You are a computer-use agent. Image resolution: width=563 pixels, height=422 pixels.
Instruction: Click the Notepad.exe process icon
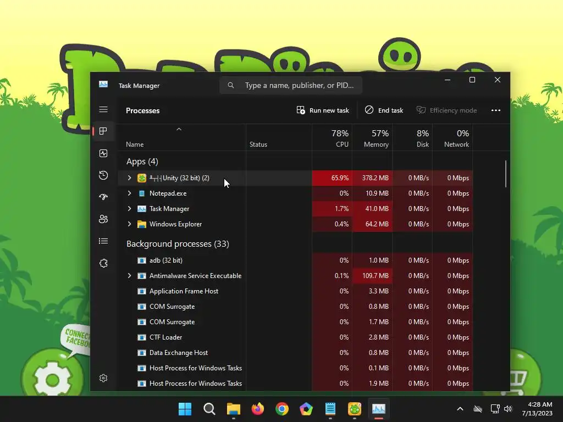[142, 193]
